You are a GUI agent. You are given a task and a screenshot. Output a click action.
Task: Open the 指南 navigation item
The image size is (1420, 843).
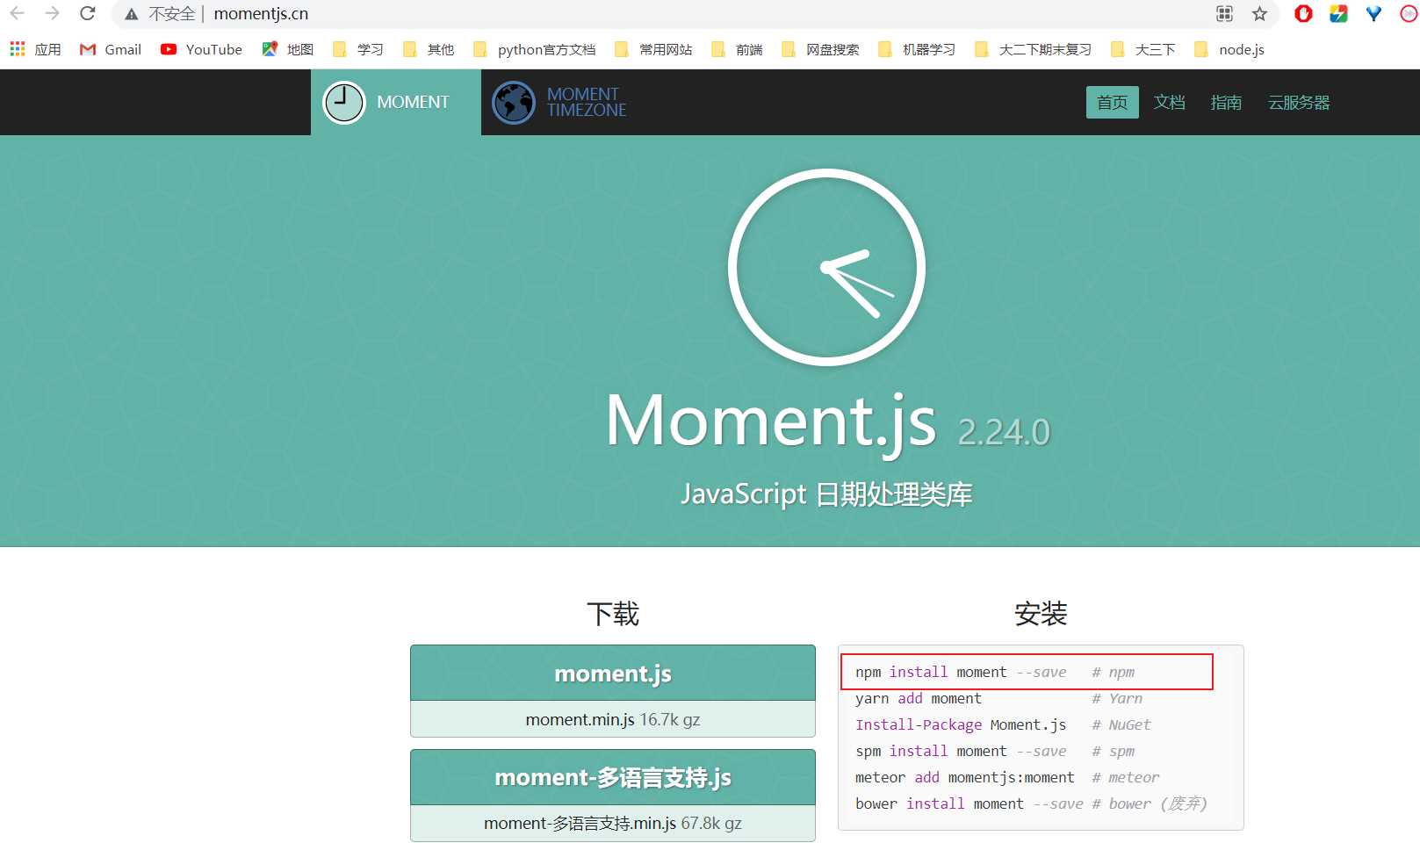[x=1226, y=102]
